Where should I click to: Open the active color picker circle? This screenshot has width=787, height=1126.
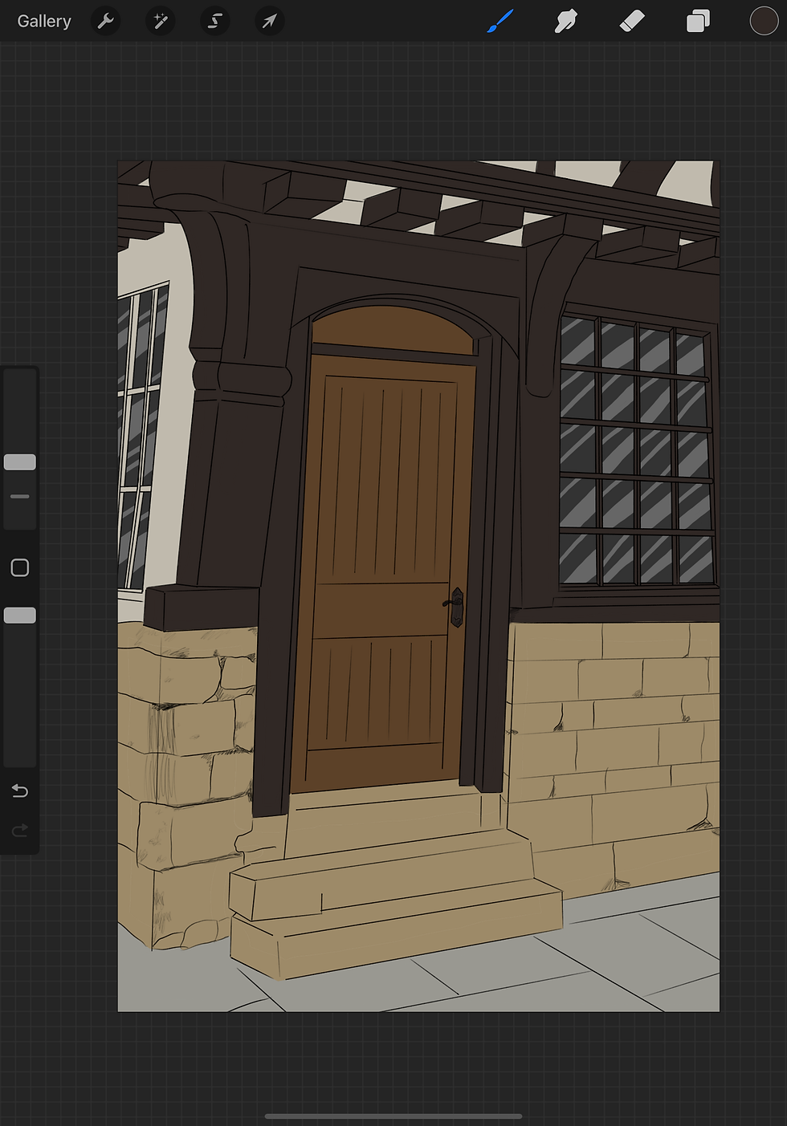click(764, 22)
